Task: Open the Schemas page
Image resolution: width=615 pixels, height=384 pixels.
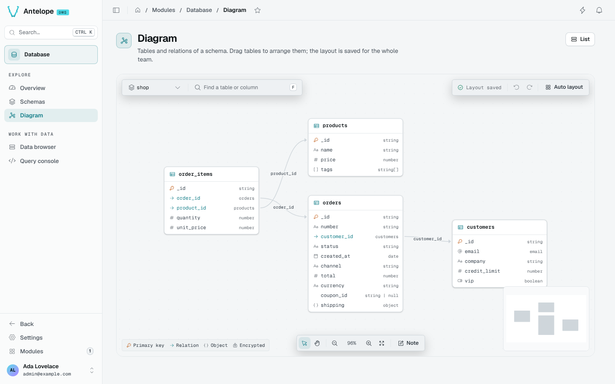Action: pos(51,102)
